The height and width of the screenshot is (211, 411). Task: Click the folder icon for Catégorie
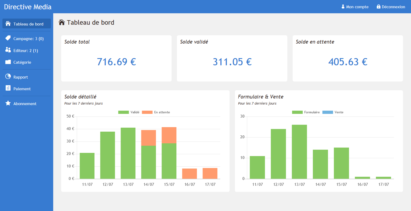click(8, 62)
